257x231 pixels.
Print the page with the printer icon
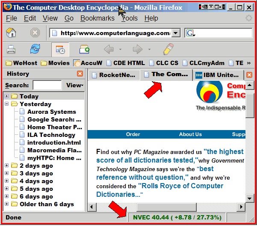pos(11,49)
